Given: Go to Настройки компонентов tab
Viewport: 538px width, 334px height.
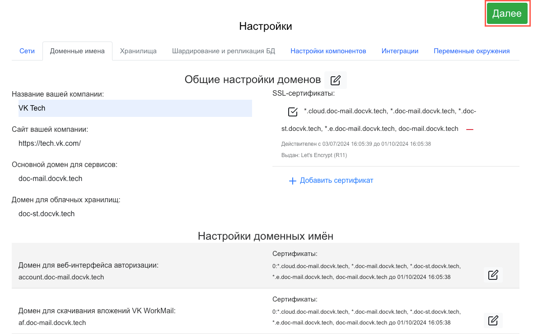Looking at the screenshot, I should pyautogui.click(x=328, y=51).
